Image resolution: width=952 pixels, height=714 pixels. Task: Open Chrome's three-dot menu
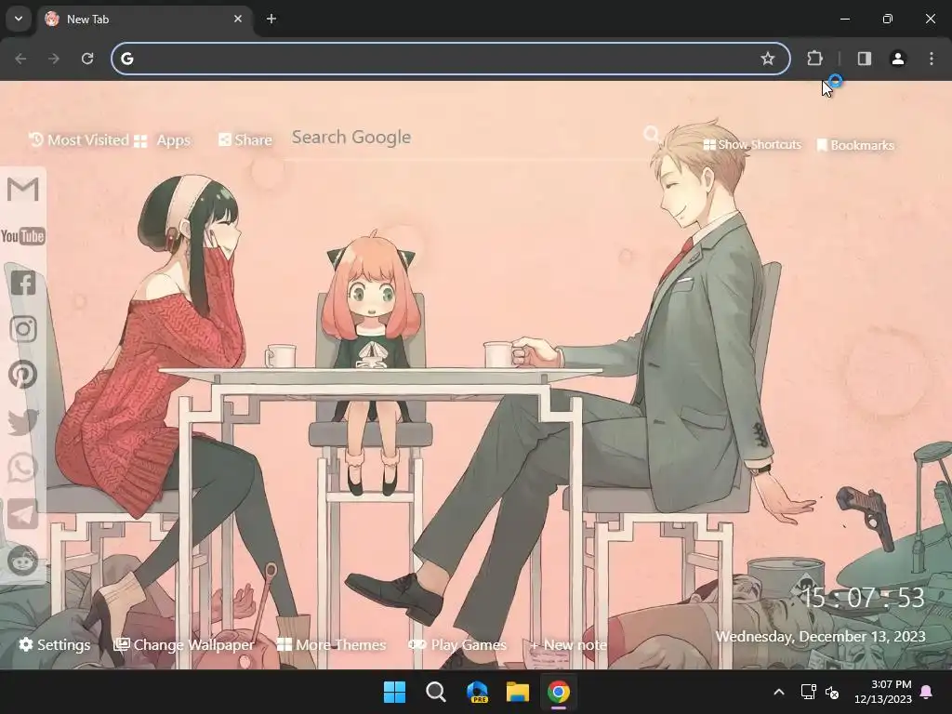pyautogui.click(x=932, y=59)
